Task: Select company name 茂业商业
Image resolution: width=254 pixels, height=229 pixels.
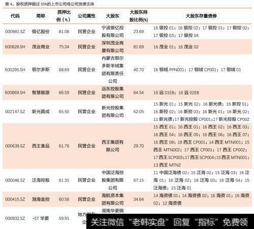Action: (41, 47)
